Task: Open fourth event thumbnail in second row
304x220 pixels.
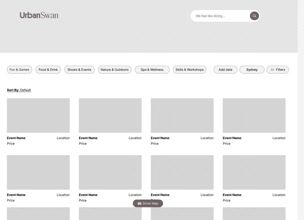Action: point(254,172)
